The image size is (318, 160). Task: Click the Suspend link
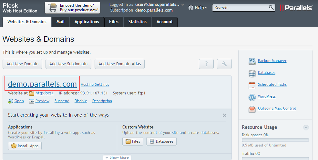tap(62, 101)
